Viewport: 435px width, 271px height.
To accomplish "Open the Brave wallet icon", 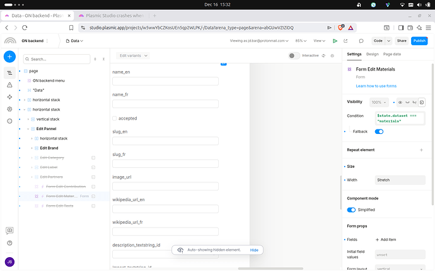I will [x=410, y=28].
